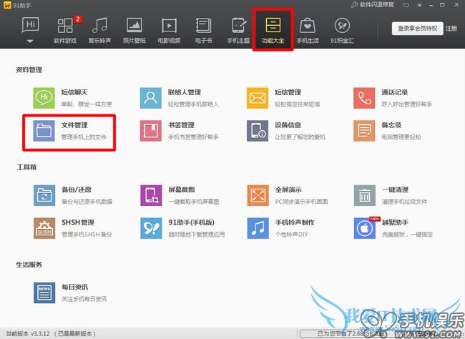
Task: Open the 电影视频 section
Action: [169, 30]
